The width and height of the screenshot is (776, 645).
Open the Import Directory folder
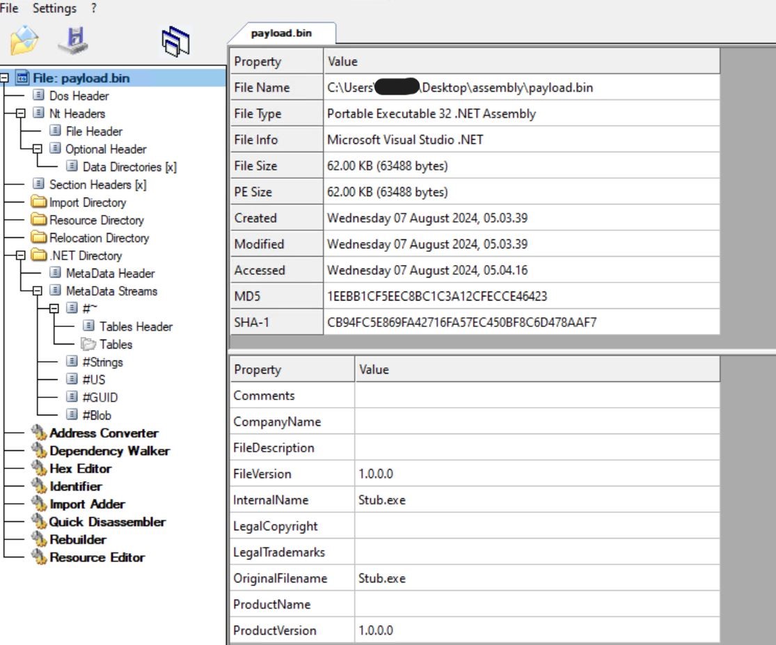(x=87, y=202)
